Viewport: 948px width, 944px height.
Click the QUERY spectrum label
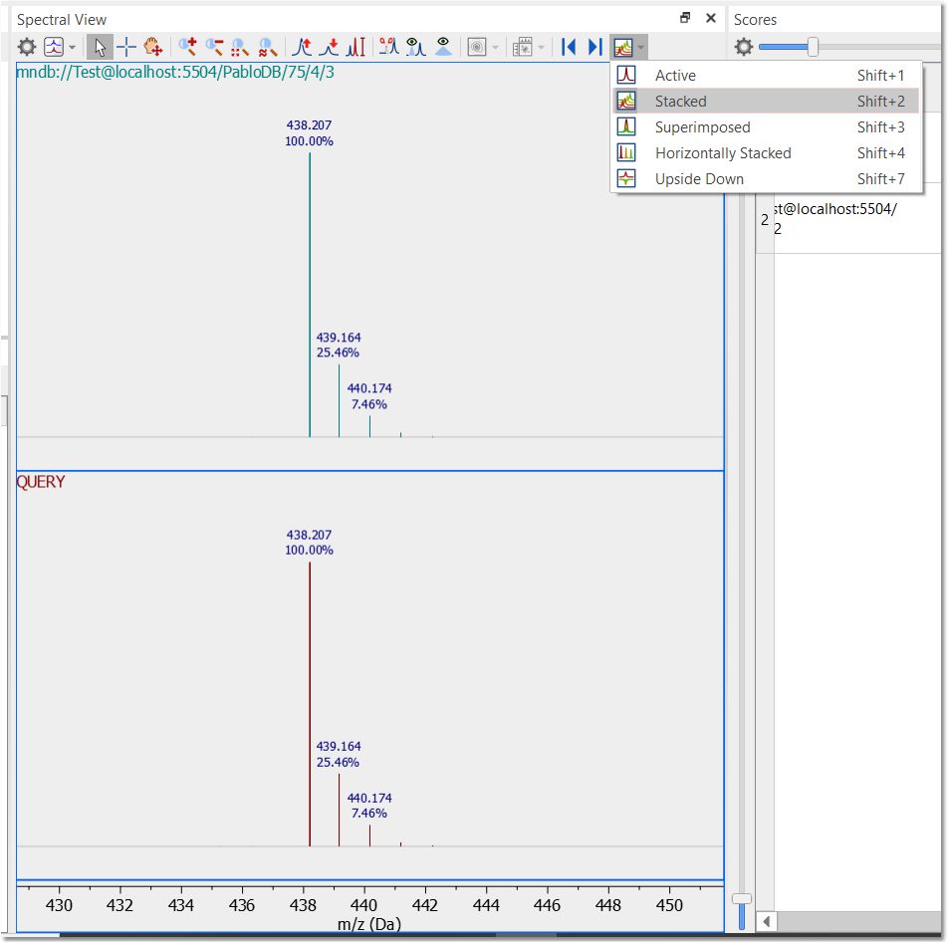tap(41, 482)
